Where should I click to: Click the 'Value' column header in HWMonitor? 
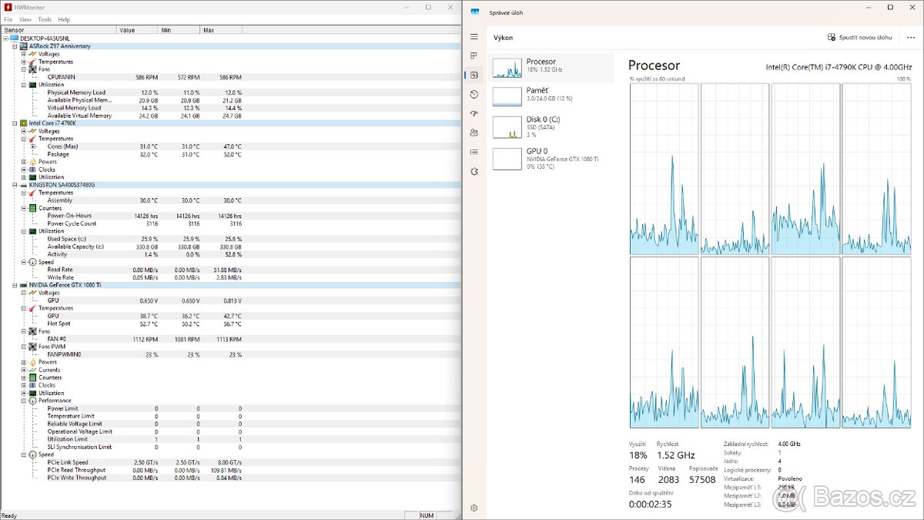[136, 30]
